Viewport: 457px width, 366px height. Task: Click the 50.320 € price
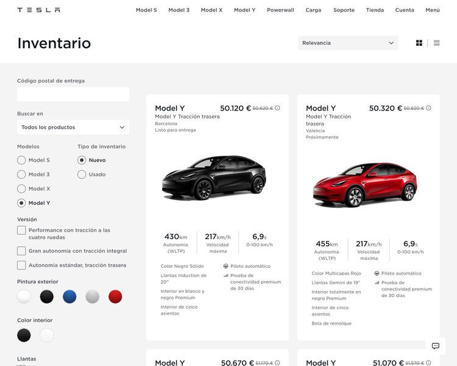click(386, 109)
